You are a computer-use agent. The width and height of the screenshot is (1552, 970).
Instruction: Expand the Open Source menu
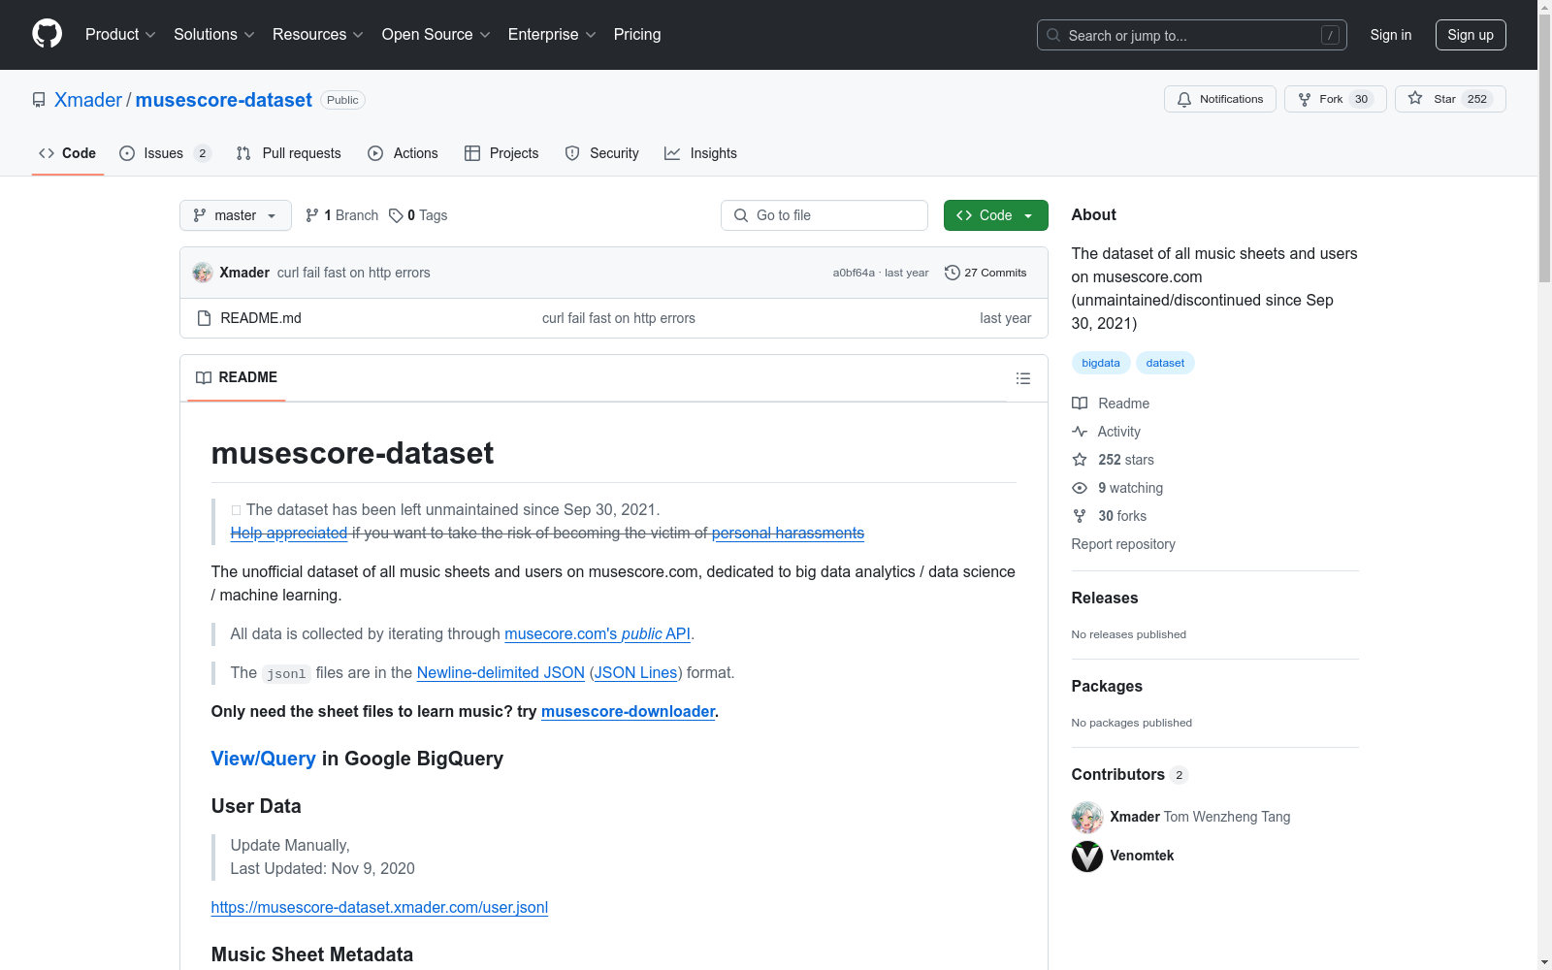tap(436, 34)
